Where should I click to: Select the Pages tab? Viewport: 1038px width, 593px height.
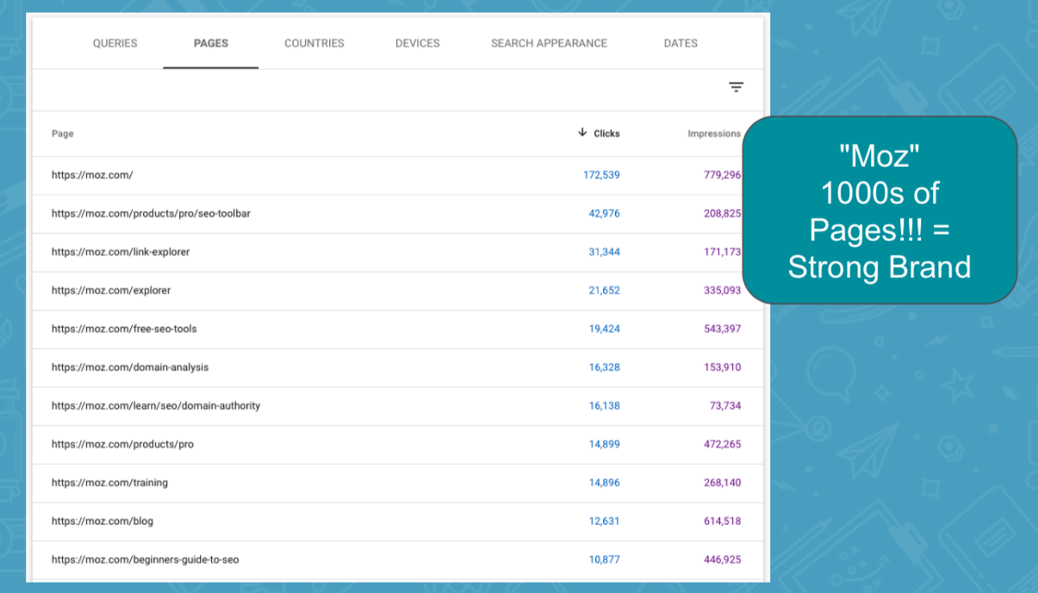coord(211,43)
